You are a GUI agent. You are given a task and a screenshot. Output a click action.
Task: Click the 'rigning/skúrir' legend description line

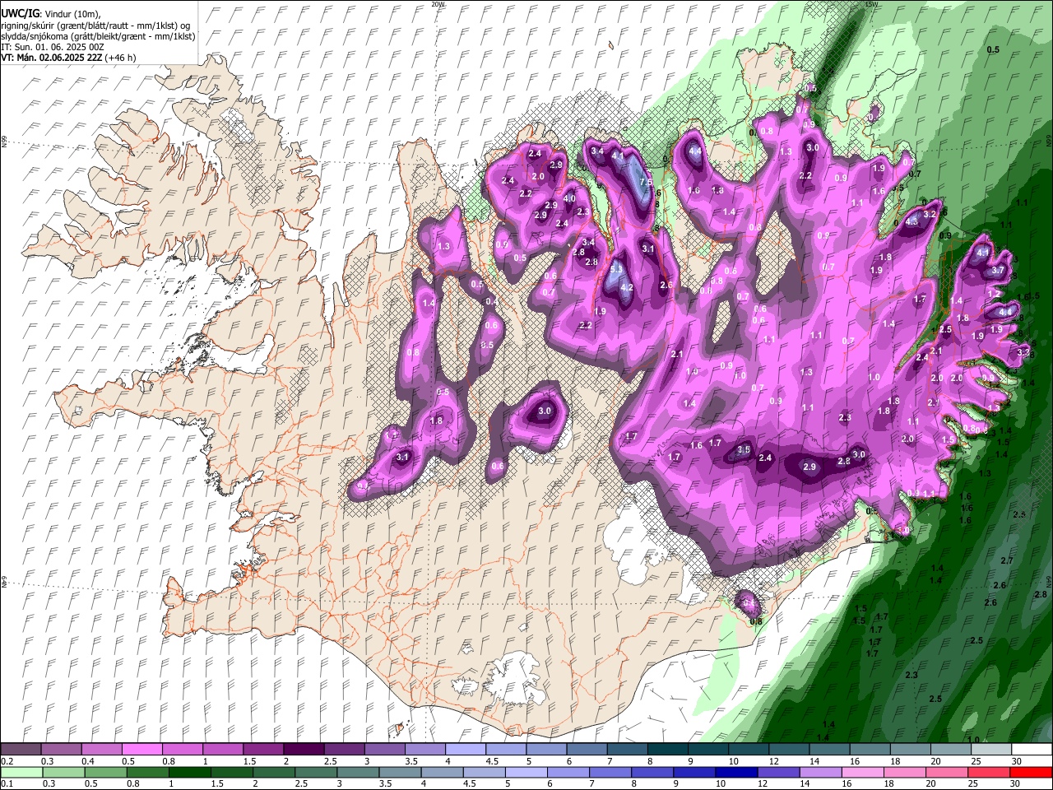95,26
